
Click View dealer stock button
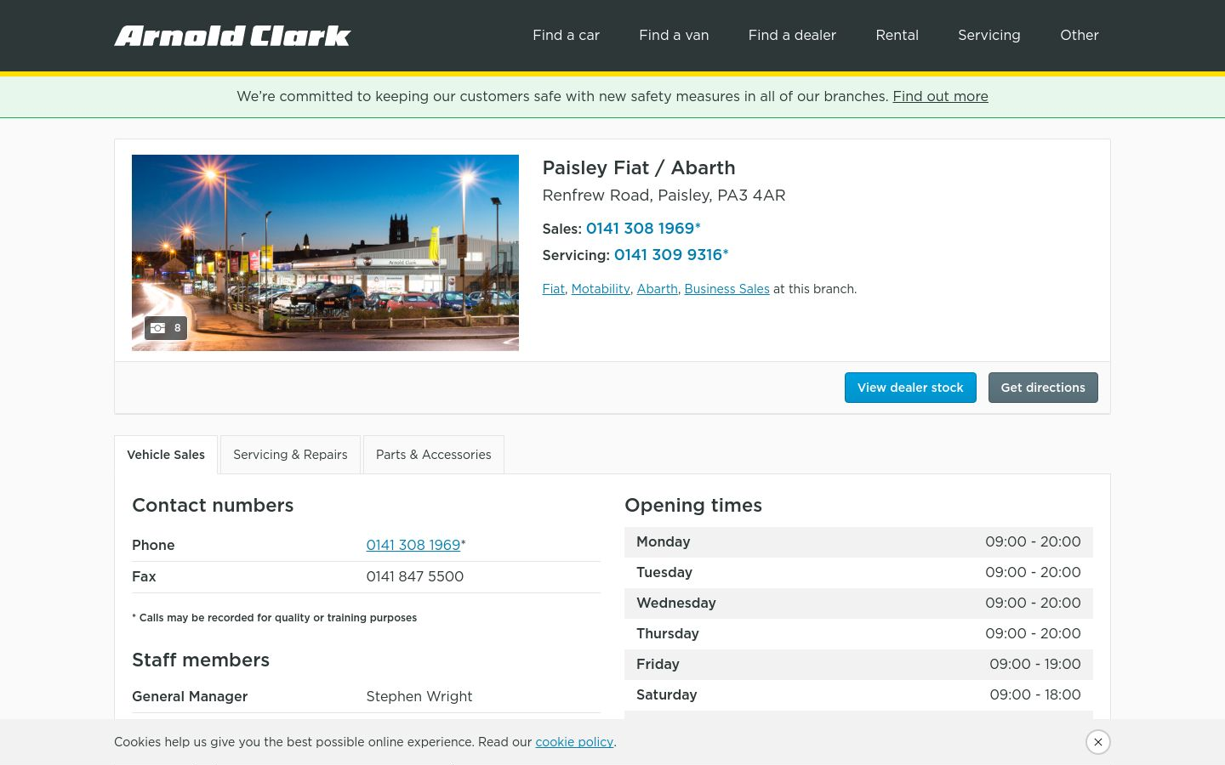[x=910, y=388]
